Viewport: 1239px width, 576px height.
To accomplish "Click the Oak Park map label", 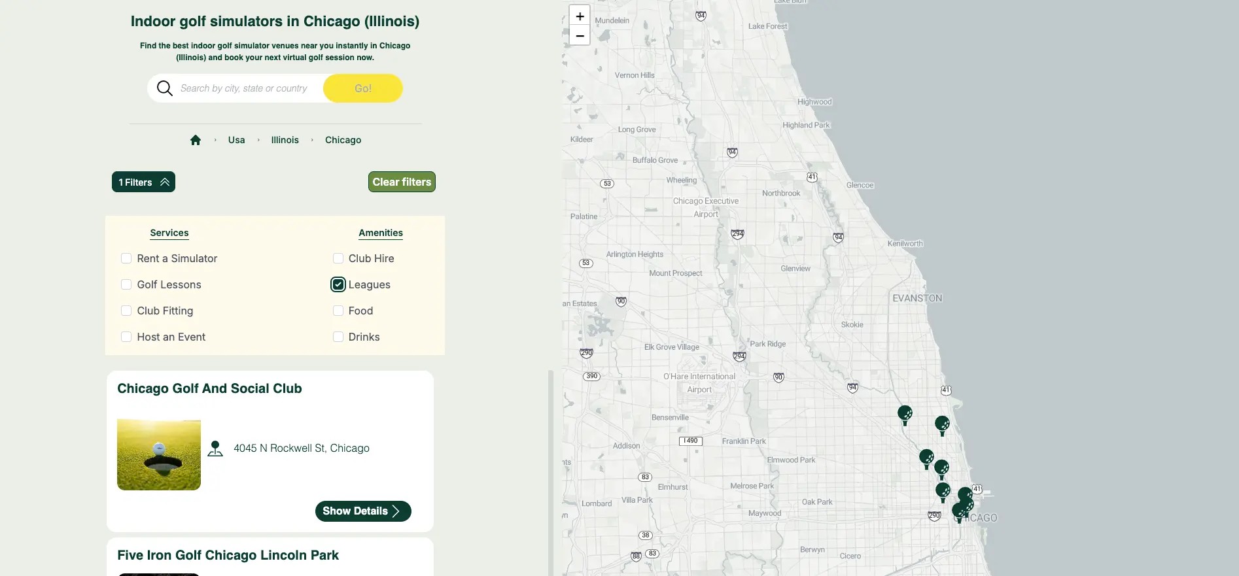I will 817,502.
